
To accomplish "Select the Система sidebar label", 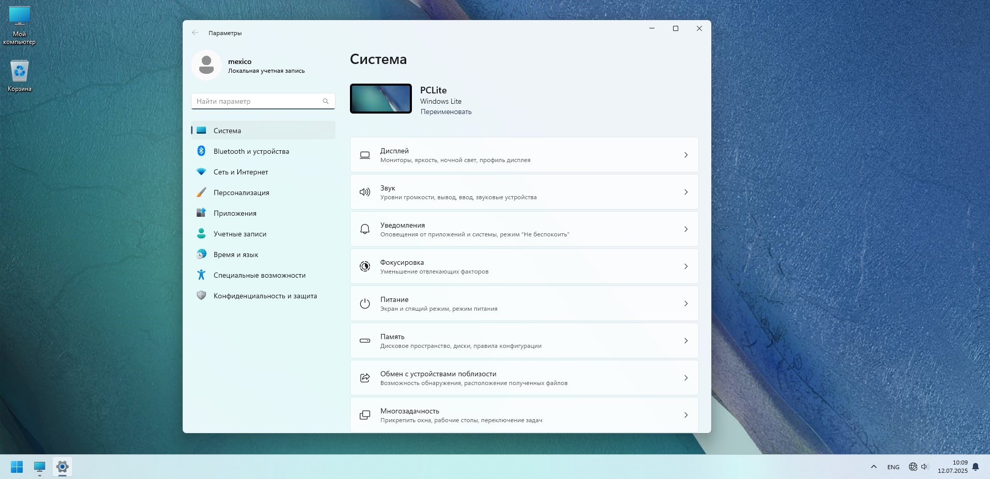I will click(x=227, y=131).
